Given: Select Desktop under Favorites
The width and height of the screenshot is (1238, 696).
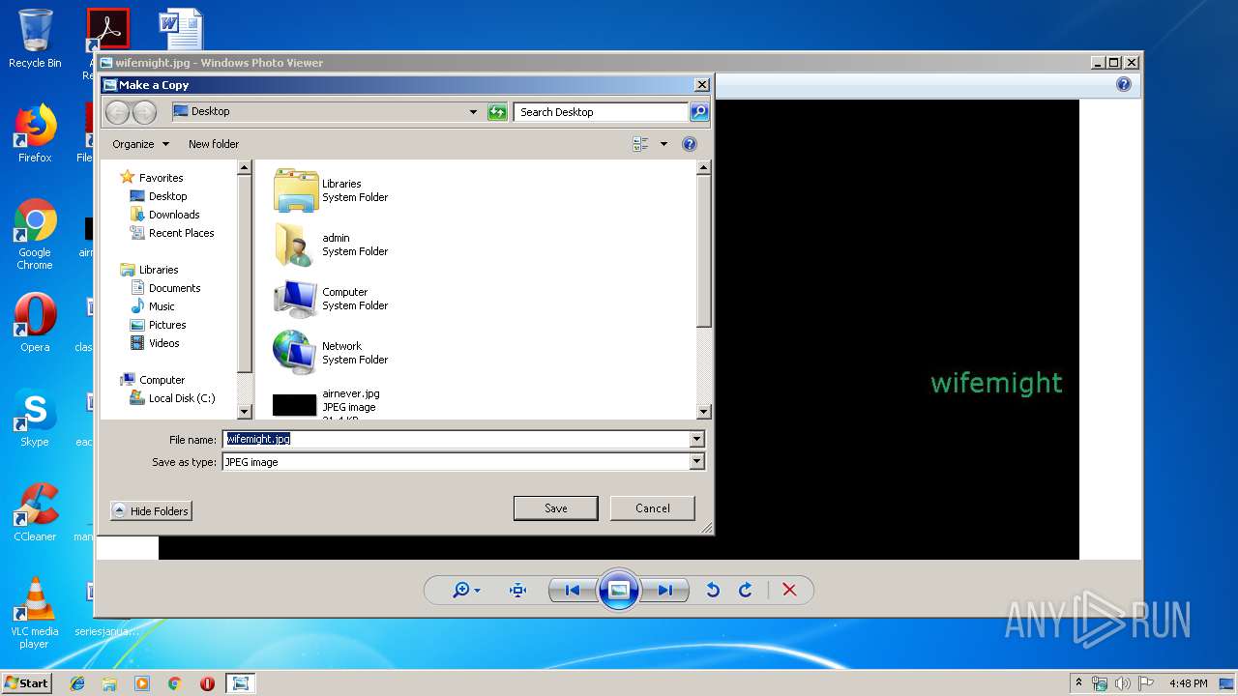Looking at the screenshot, I should [x=159, y=196].
